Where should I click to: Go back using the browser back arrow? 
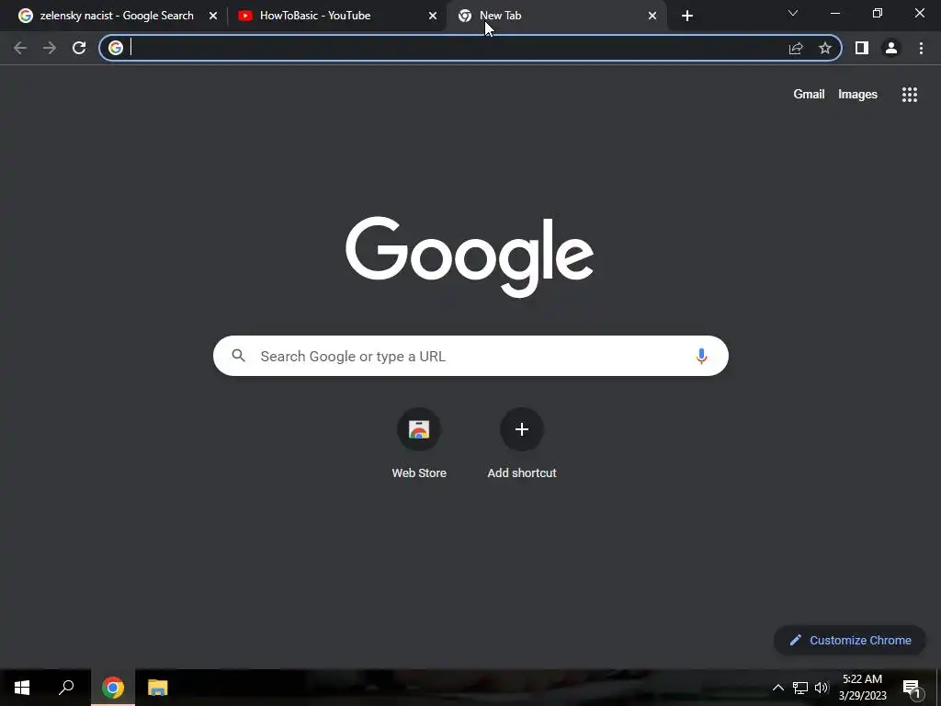(x=20, y=48)
